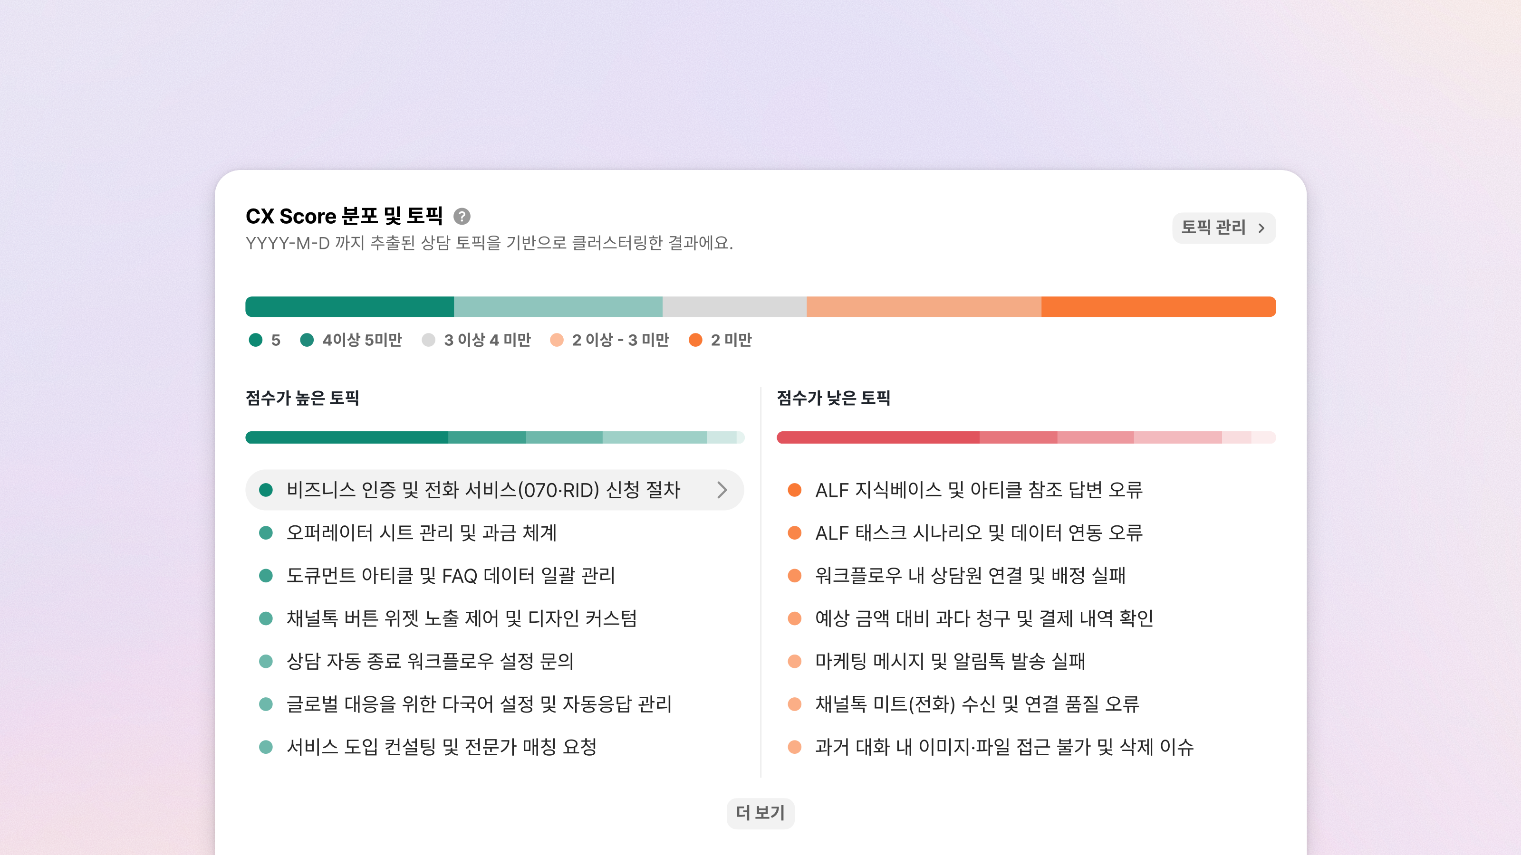
Task: Toggle the legend dot for score 5
Action: click(x=256, y=340)
